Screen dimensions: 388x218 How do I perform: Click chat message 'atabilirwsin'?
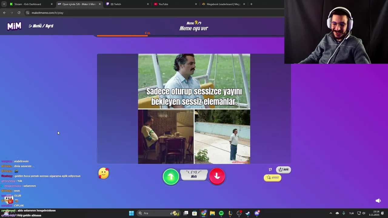point(21,161)
